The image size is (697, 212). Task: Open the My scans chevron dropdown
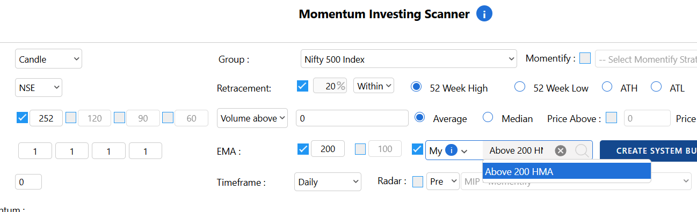(x=464, y=151)
